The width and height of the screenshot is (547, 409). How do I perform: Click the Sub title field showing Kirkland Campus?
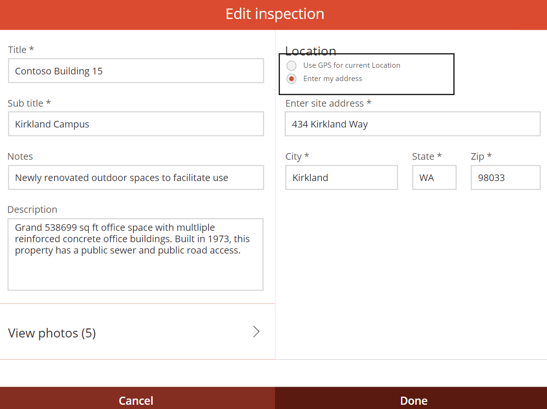click(136, 124)
